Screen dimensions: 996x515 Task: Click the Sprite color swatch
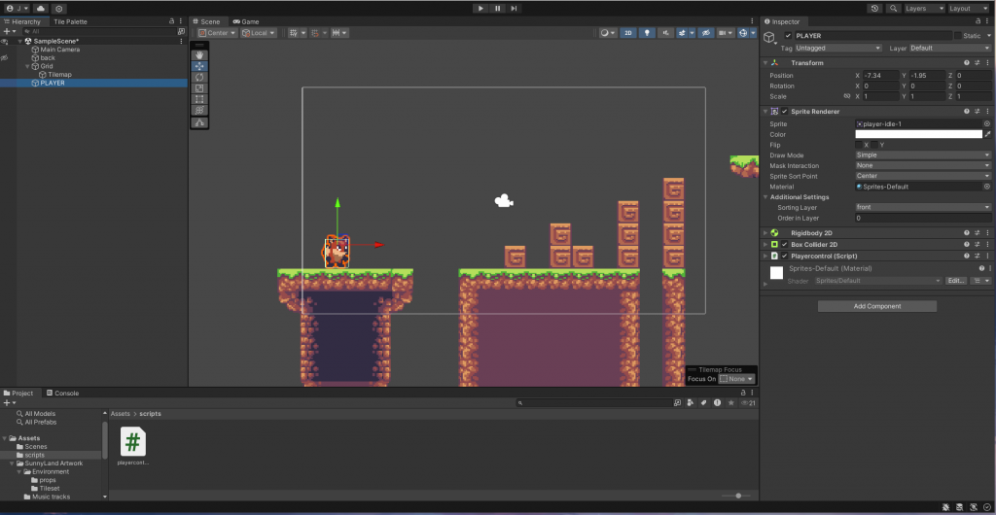918,134
